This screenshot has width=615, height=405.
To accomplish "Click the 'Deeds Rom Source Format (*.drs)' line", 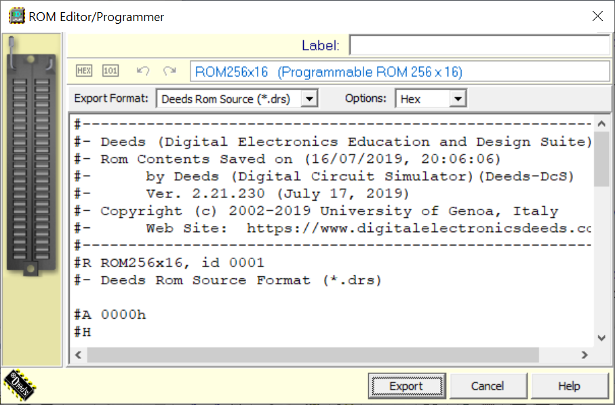I will coord(228,280).
